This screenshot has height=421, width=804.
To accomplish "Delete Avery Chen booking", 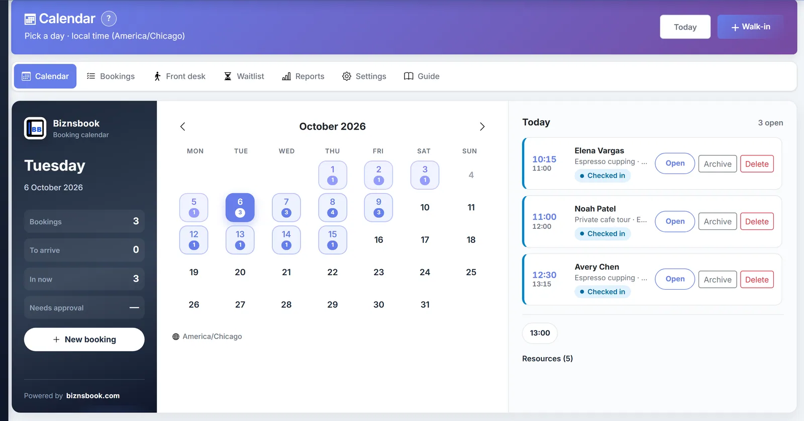I will pyautogui.click(x=757, y=280).
